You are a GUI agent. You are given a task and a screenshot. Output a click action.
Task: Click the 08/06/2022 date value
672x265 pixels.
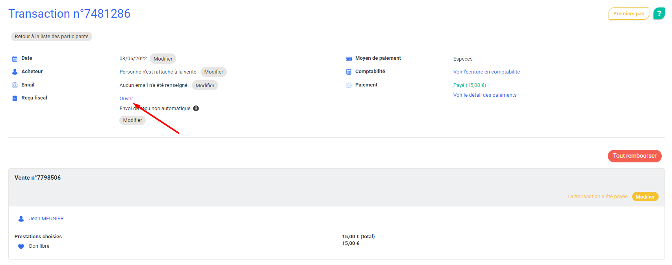(133, 59)
